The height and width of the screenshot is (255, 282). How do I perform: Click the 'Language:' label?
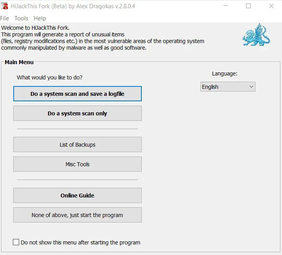click(x=225, y=74)
